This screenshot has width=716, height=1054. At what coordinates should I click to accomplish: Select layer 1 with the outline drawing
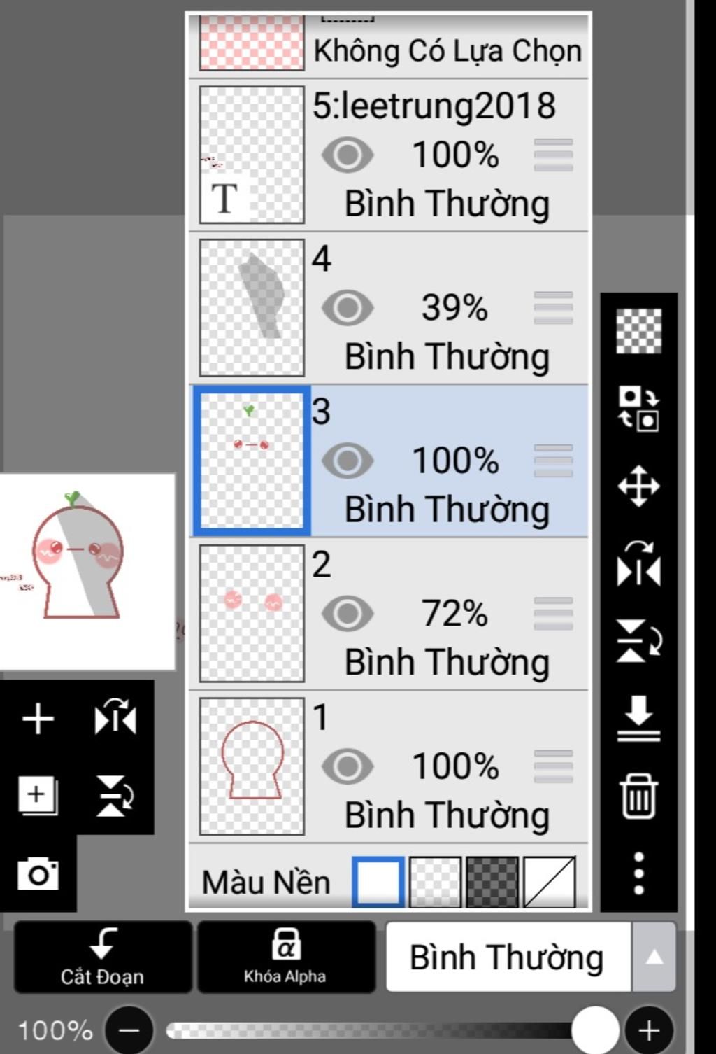tap(388, 767)
